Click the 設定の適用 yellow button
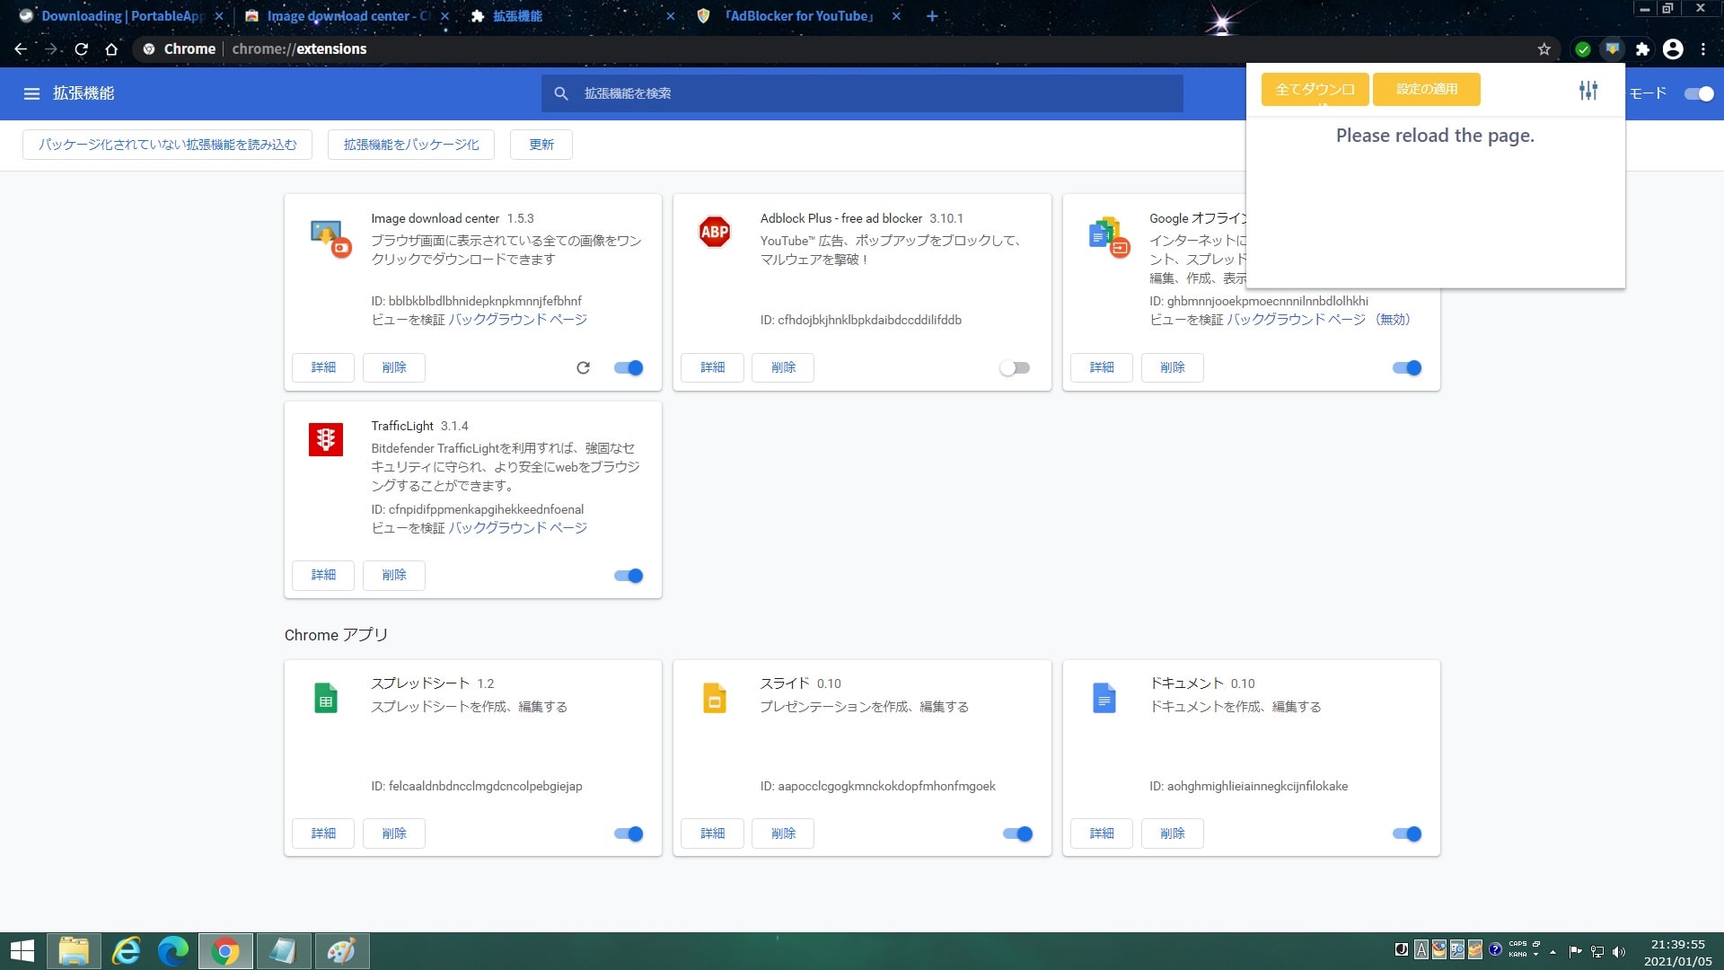Screen dimensions: 1724x970 tap(1426, 89)
